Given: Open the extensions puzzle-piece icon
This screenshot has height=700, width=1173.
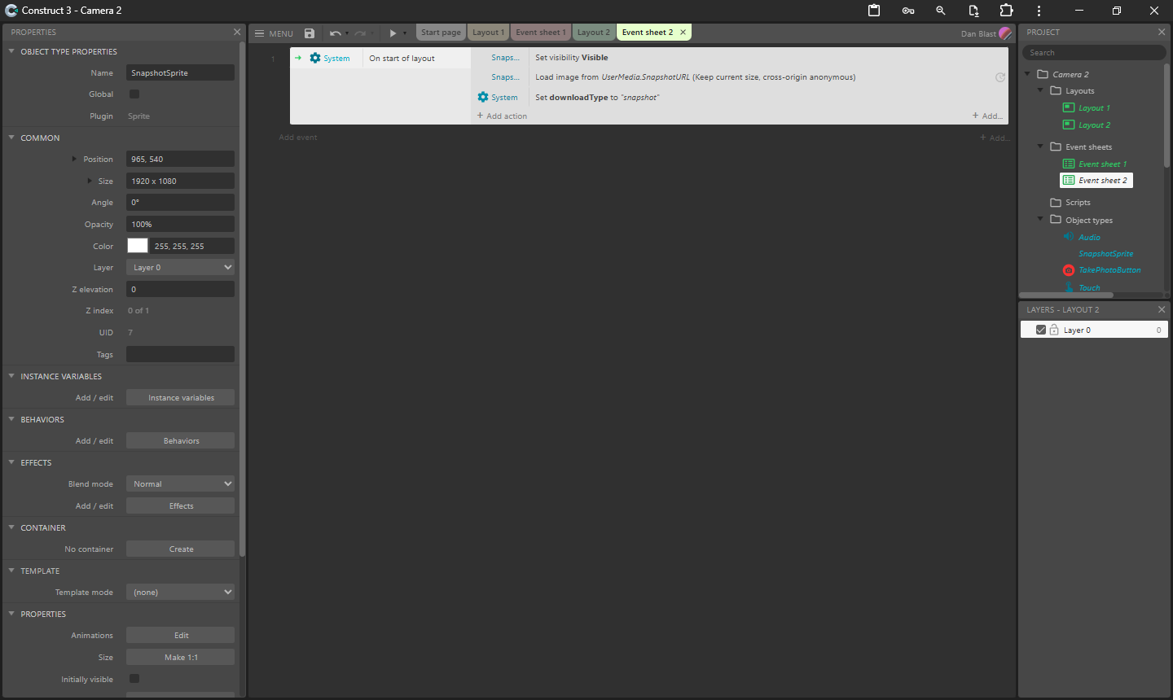Looking at the screenshot, I should click(x=1006, y=11).
